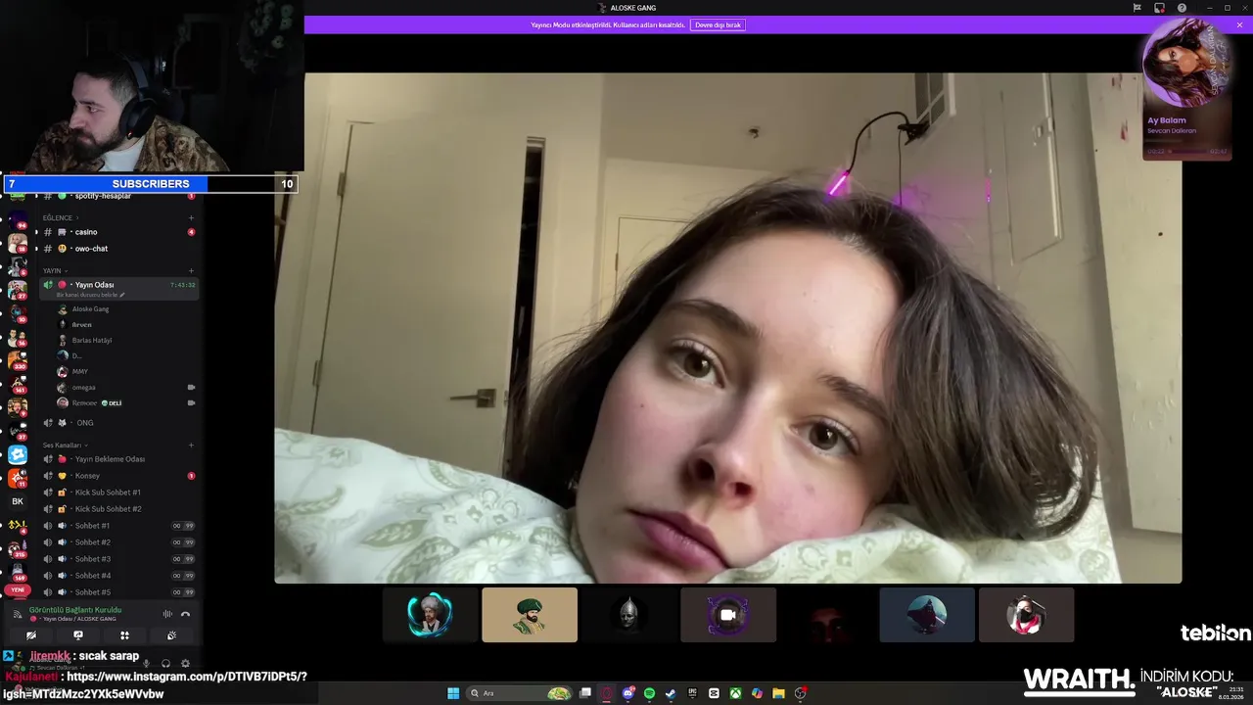Select the last participant tile with masked avatar
Screen dimensions: 1253x705
click(1026, 615)
